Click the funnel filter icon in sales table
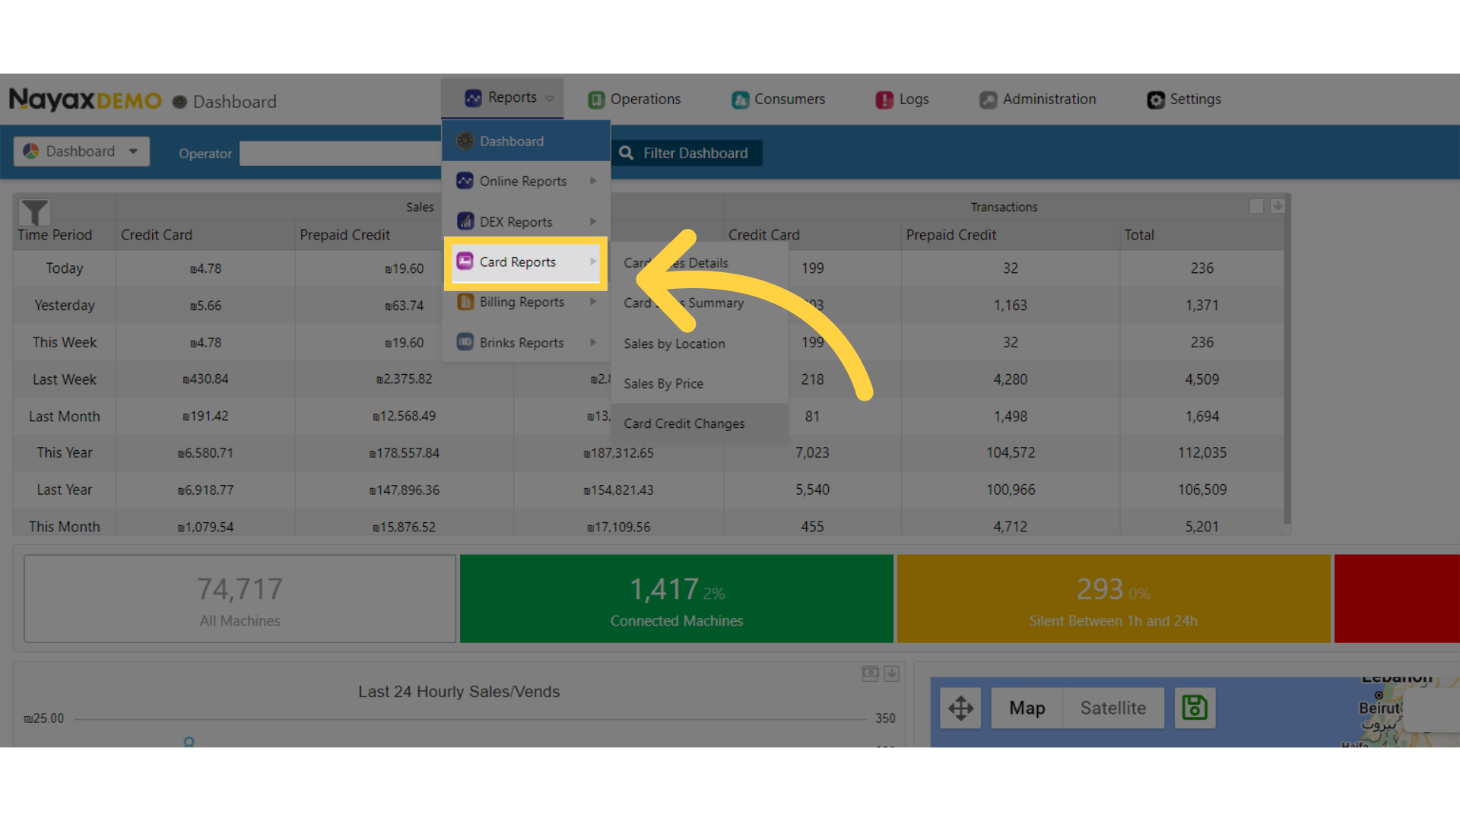 coord(34,212)
